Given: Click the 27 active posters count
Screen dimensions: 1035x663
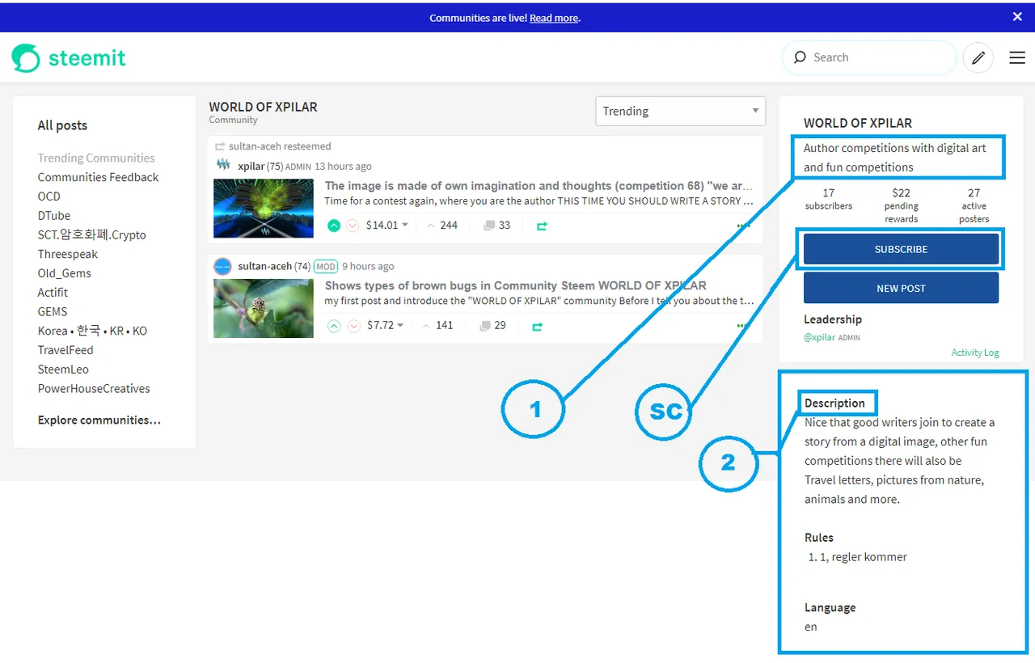Looking at the screenshot, I should click(974, 206).
